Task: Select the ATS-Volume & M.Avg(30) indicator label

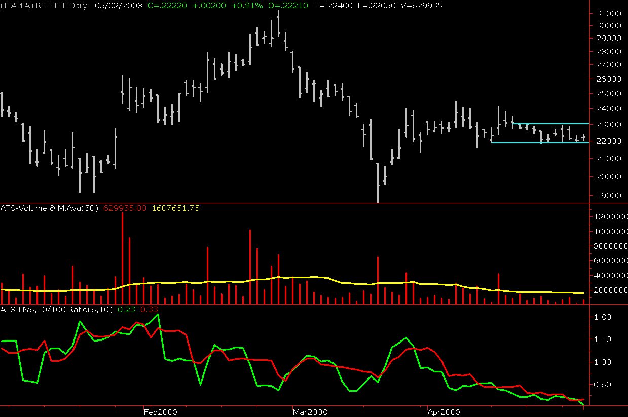Action: pos(50,208)
